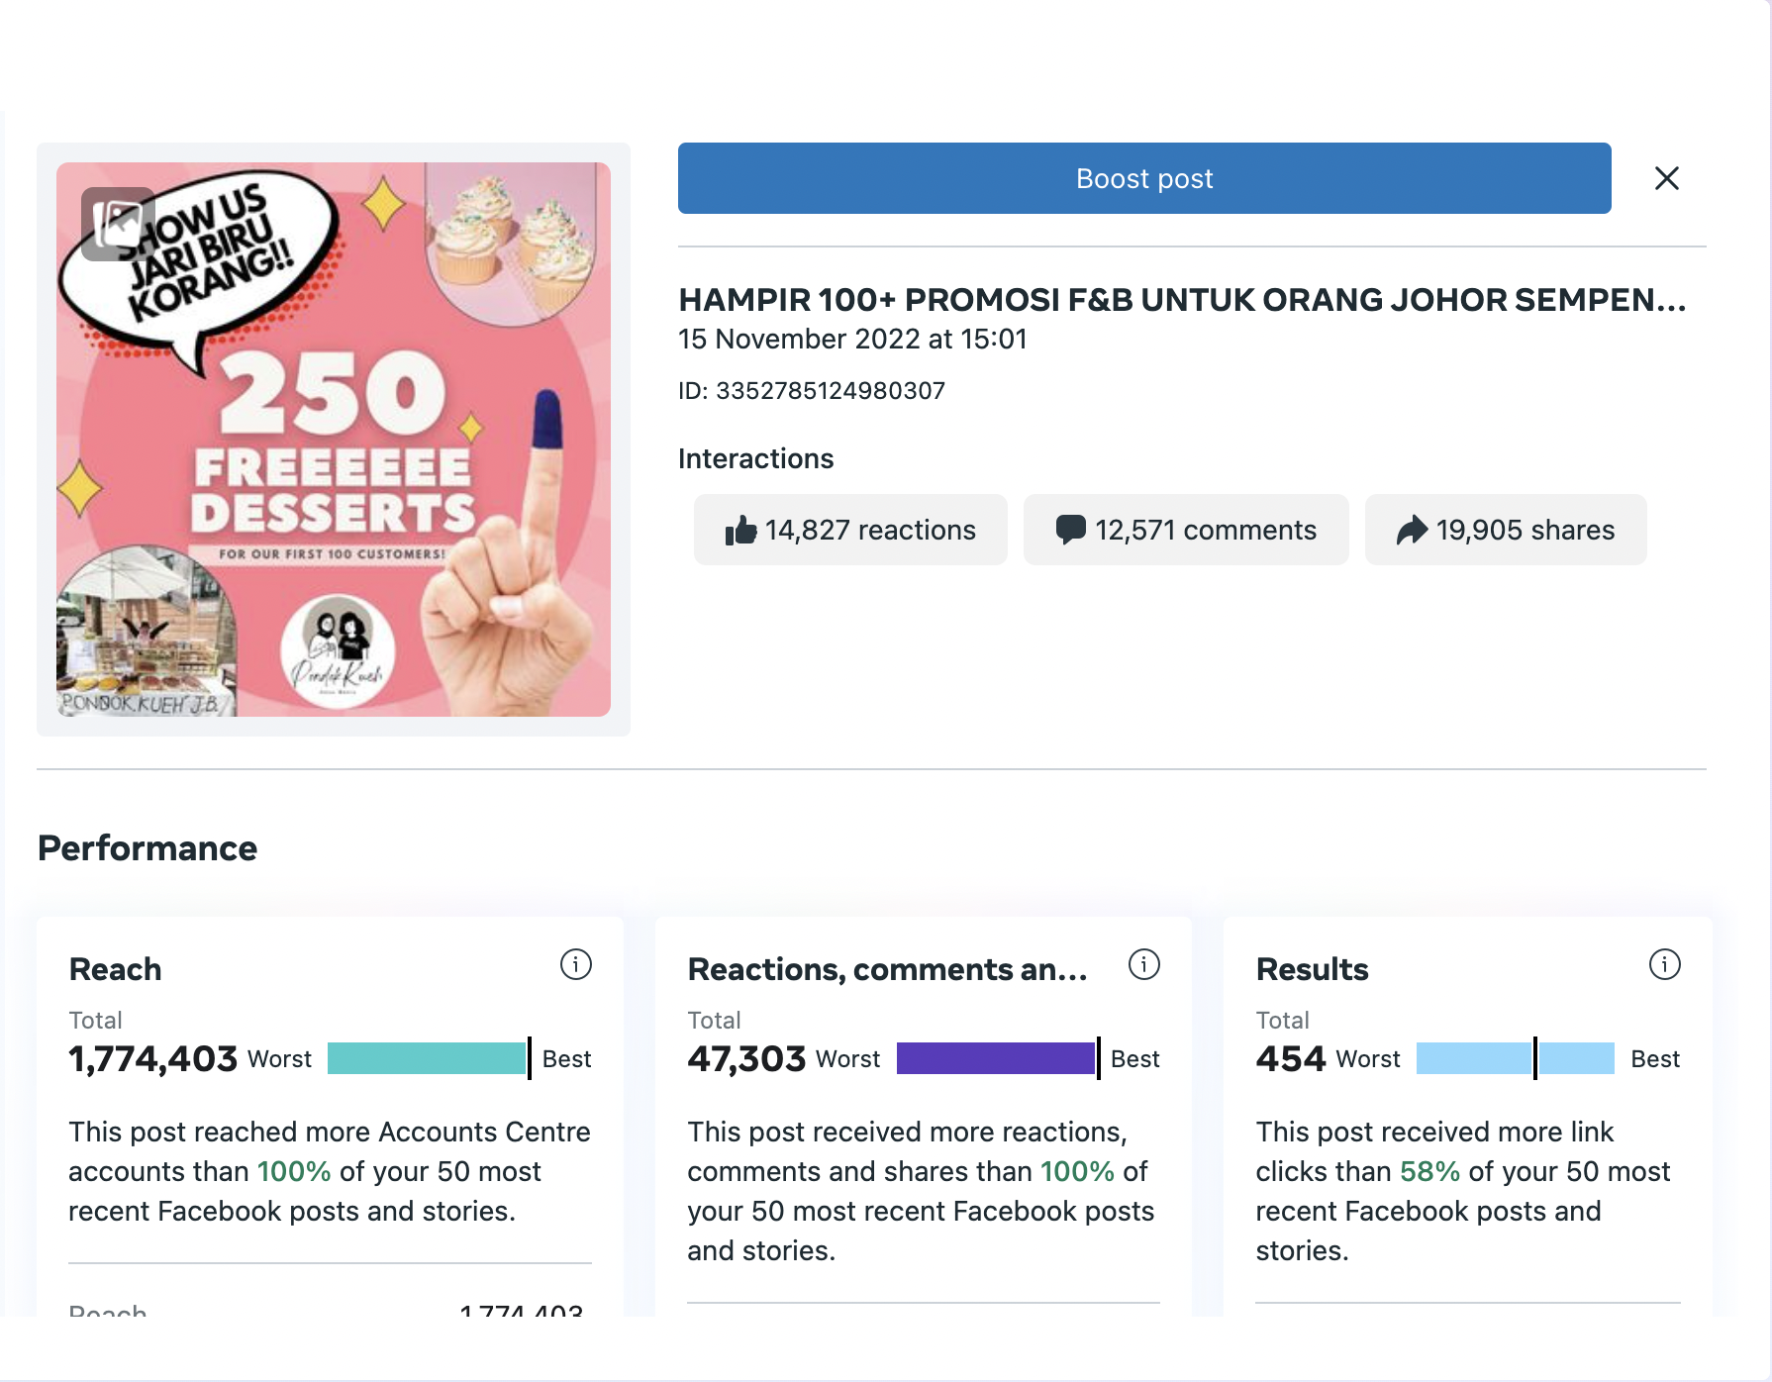Click the Reach info icon
The height and width of the screenshot is (1382, 1772).
(575, 964)
